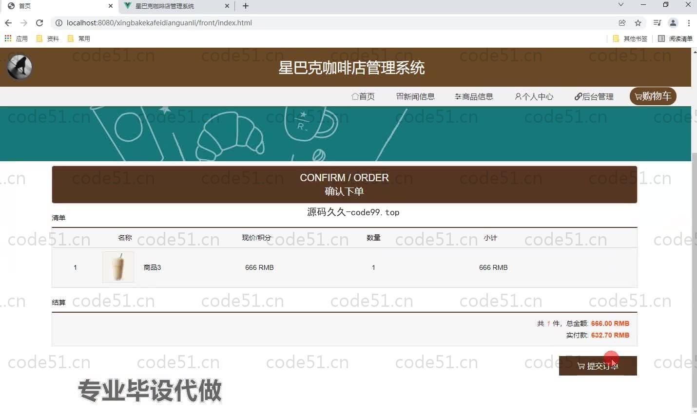
Task: Click the 数量 column header
Action: pos(373,238)
